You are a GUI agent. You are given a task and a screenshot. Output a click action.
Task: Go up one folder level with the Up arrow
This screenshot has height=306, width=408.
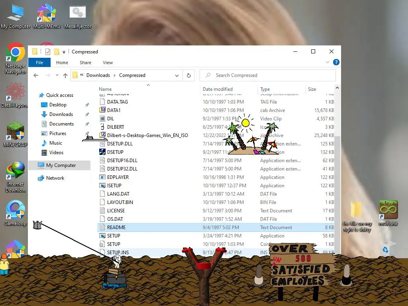pos(65,75)
